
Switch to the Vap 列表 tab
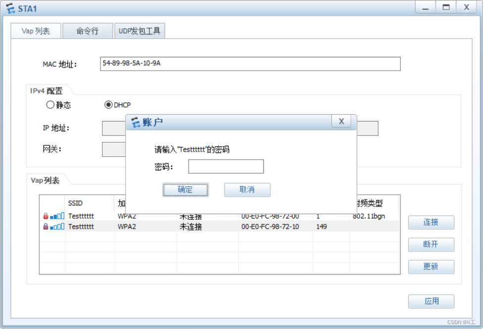36,31
